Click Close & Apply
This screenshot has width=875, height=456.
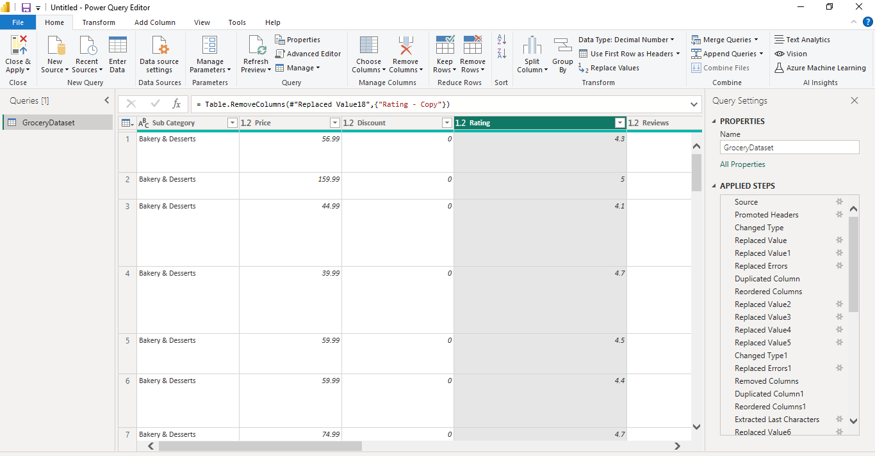pyautogui.click(x=18, y=54)
